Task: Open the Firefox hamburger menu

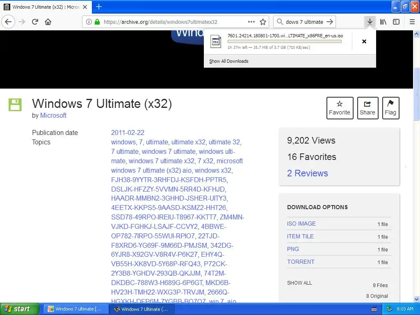Action: tap(412, 22)
